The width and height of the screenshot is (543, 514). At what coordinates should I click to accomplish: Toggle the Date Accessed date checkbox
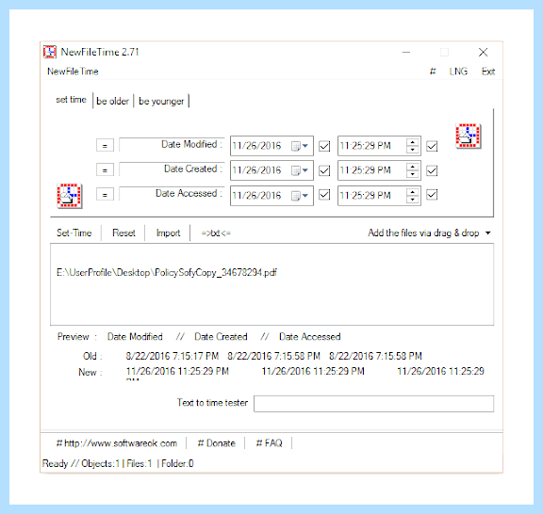(x=324, y=195)
